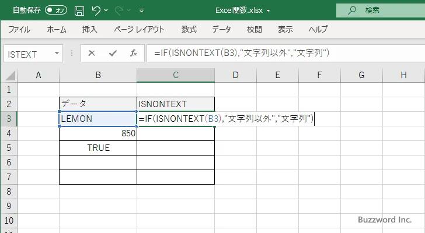Open the ページ レイアウト tab
The image size is (425, 233).
tap(139, 29)
